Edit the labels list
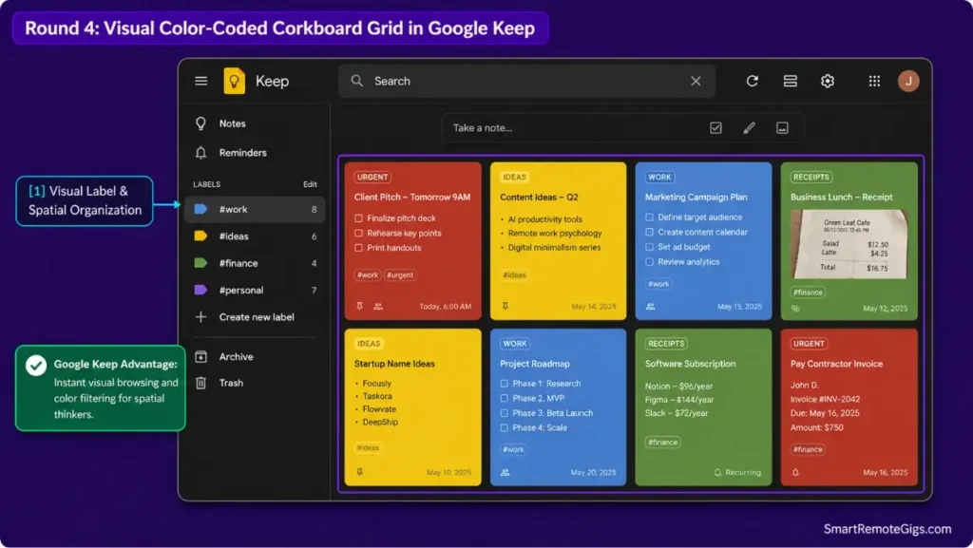Viewport: 973px width, 548px height. point(310,184)
